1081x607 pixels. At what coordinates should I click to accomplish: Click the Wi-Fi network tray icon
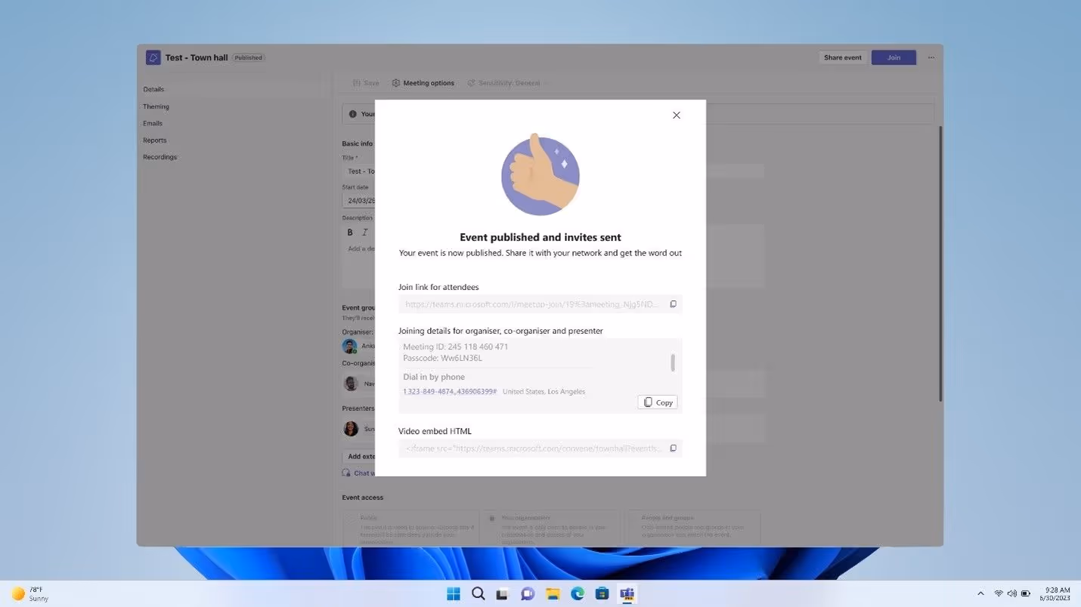(x=999, y=593)
